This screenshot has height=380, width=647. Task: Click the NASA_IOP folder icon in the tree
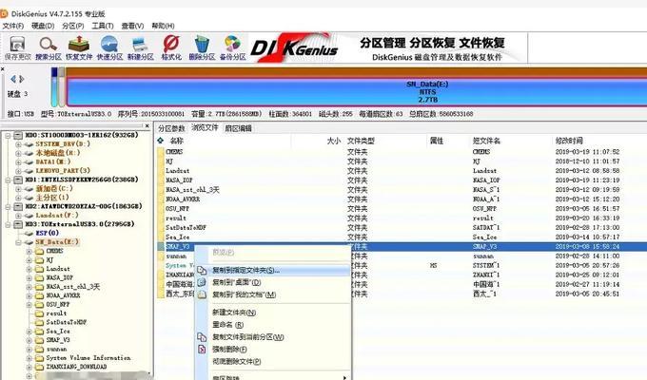40,277
